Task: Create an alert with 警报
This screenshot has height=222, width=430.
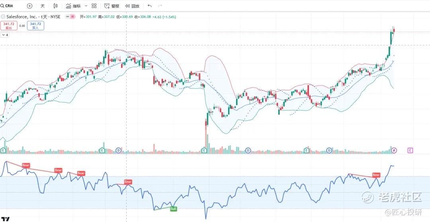Action: click(x=111, y=6)
